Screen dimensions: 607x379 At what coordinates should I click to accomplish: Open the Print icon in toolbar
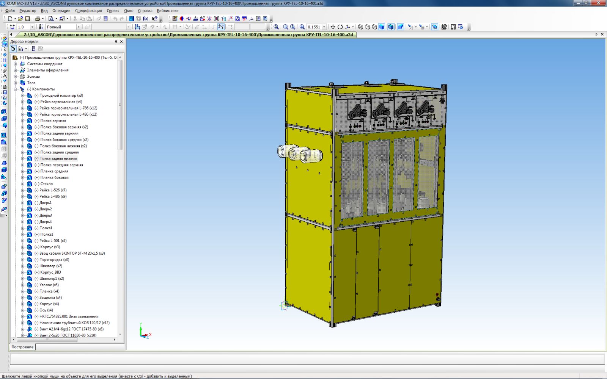[37, 19]
